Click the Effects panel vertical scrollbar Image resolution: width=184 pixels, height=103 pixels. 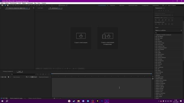[x=183, y=41]
